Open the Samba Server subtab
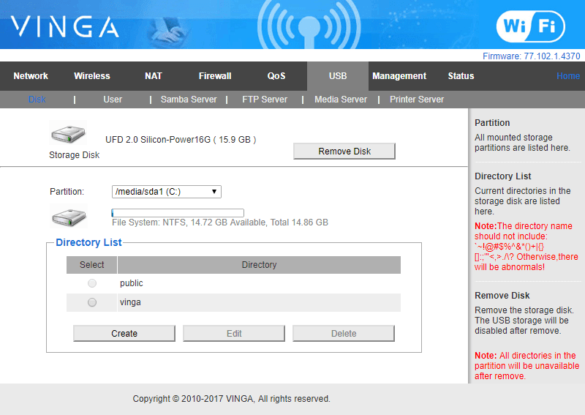The height and width of the screenshot is (415, 585). pyautogui.click(x=189, y=100)
